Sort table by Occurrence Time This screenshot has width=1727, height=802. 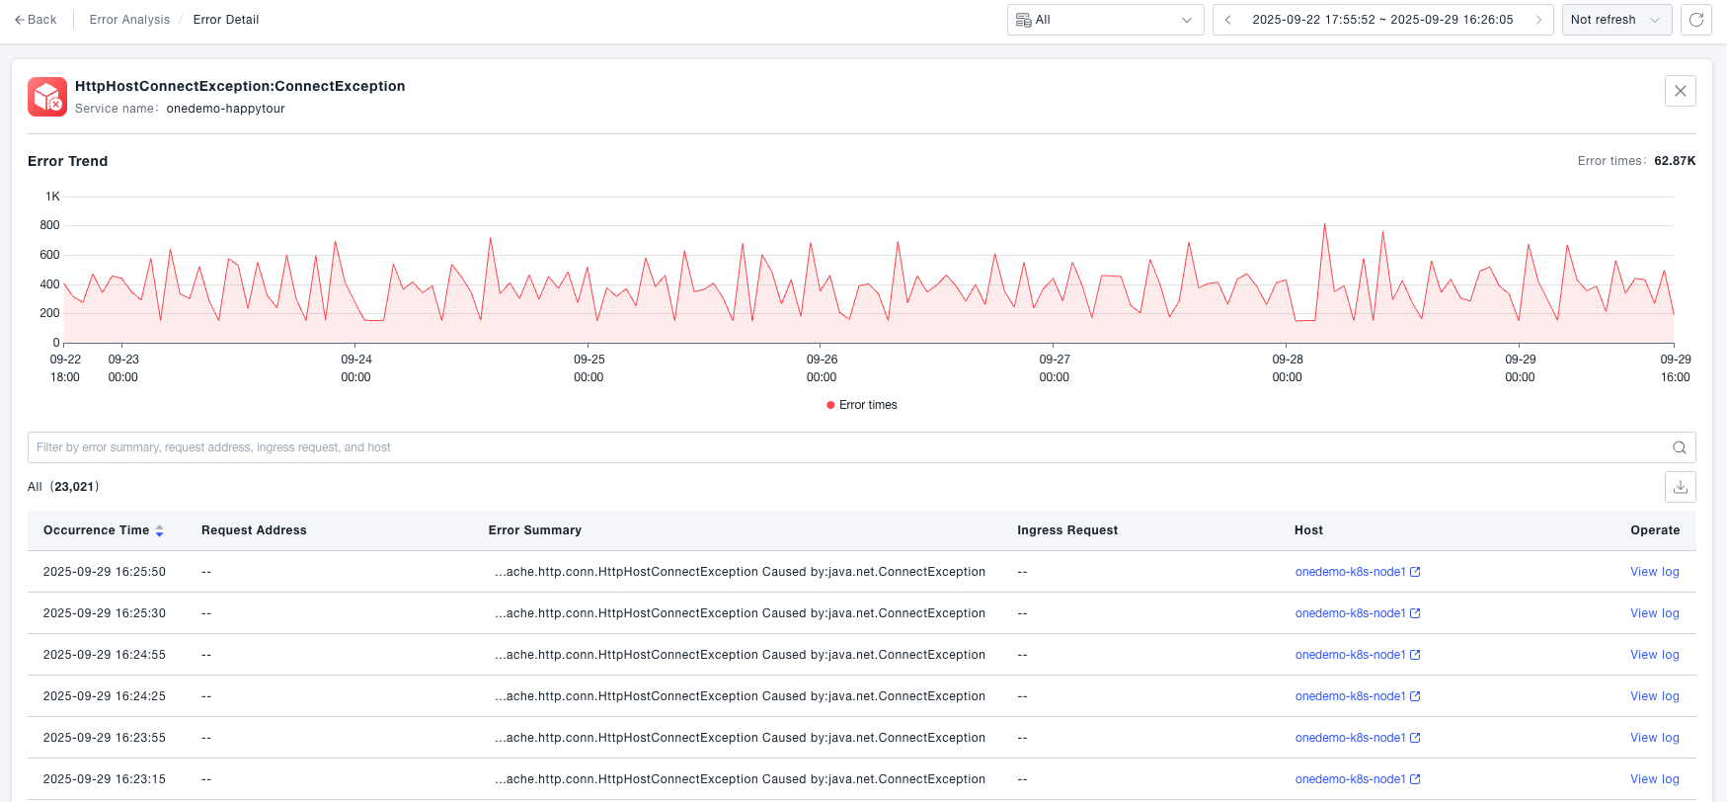pyautogui.click(x=159, y=530)
